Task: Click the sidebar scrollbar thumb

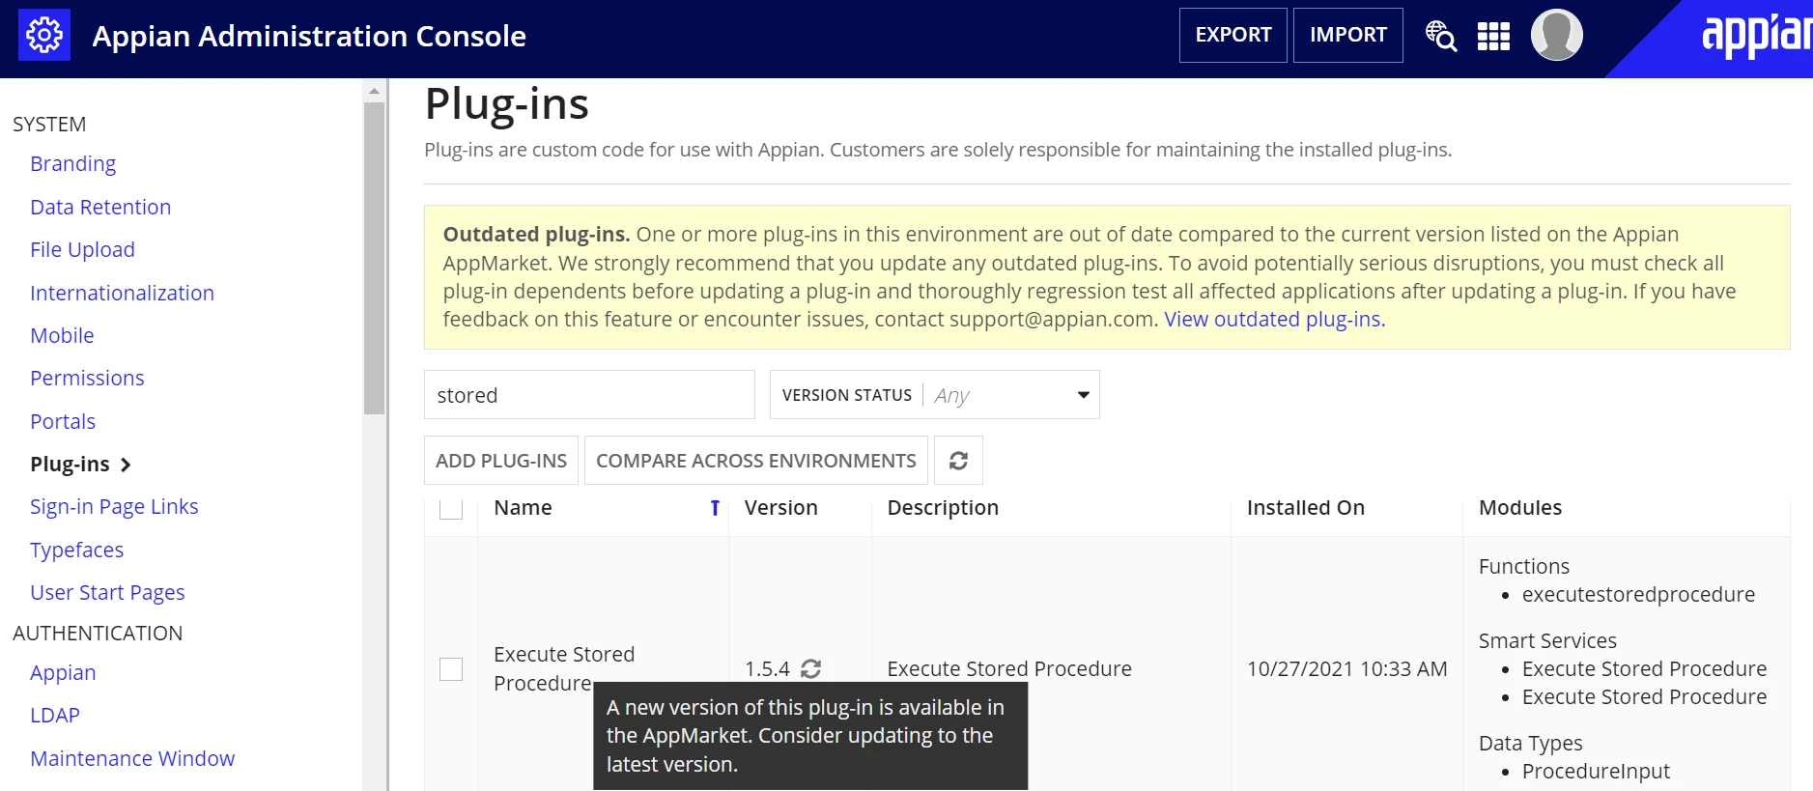Action: [x=374, y=259]
